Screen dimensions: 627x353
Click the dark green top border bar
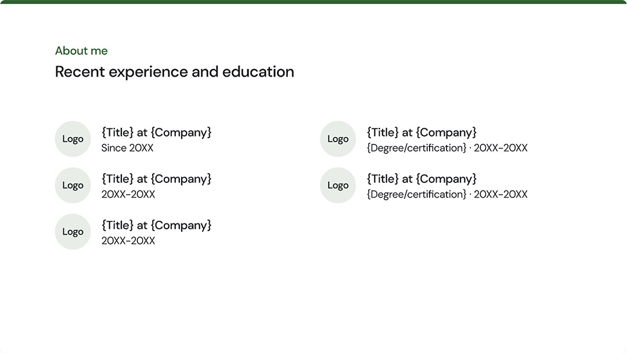[x=313, y=2]
